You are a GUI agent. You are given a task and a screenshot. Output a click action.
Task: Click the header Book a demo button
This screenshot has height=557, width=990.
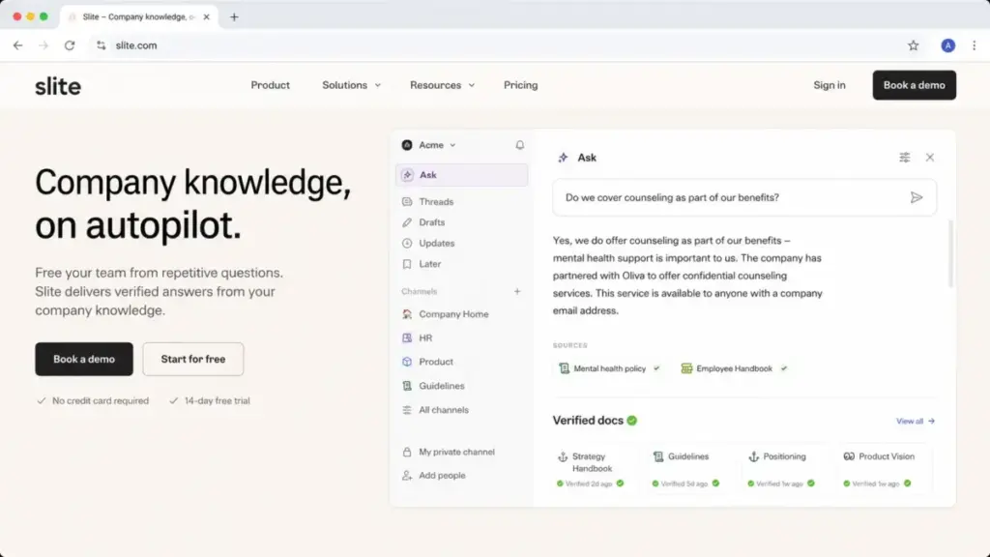(x=915, y=85)
